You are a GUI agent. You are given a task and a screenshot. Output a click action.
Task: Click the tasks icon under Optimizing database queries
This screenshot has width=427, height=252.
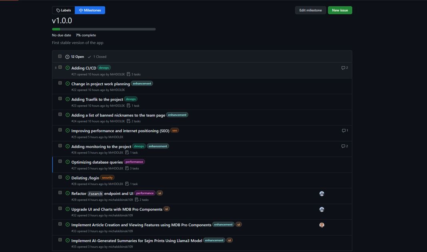[127, 168]
